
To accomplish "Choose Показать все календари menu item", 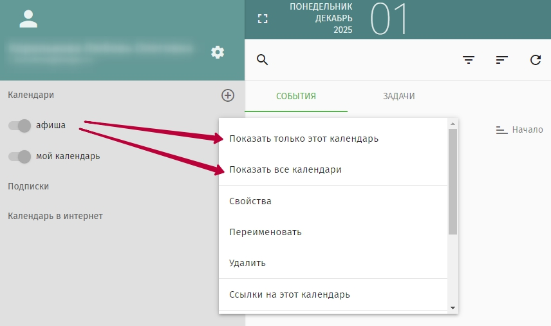I will coord(285,169).
